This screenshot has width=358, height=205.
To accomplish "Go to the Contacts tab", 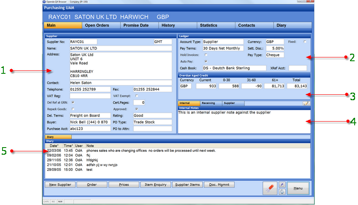I will [254, 25].
